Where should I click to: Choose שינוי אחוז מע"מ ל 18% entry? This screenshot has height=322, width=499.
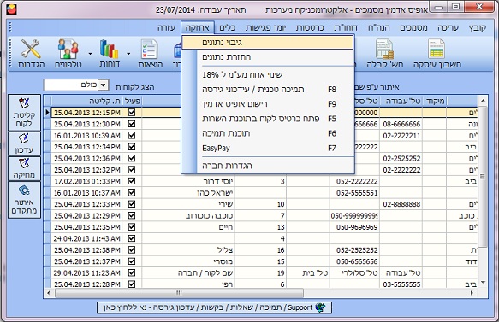[268, 75]
